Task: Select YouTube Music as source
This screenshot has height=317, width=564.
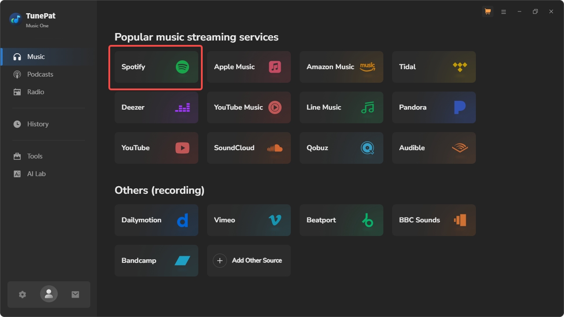Action: 249,107
